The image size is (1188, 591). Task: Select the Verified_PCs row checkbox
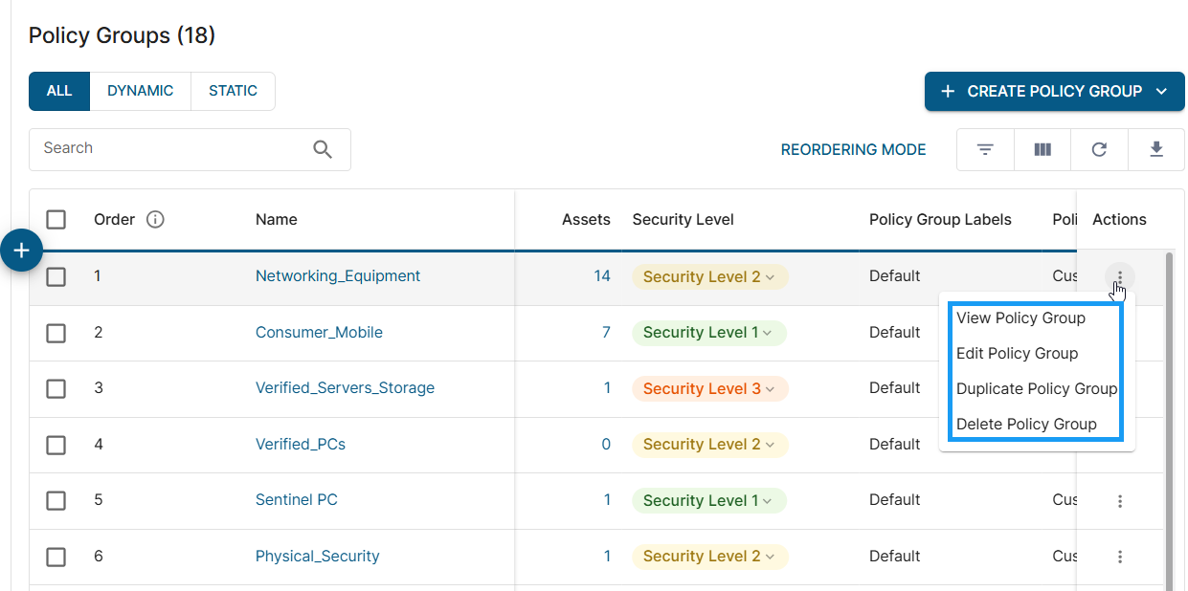[x=56, y=445]
